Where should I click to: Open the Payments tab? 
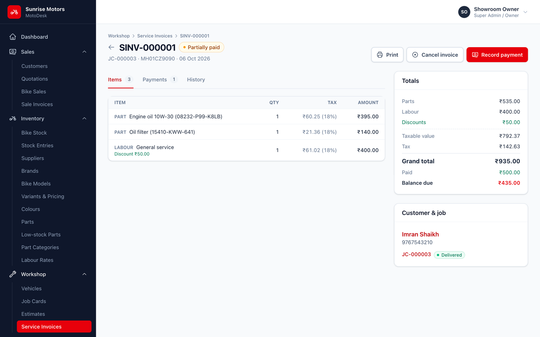click(160, 80)
